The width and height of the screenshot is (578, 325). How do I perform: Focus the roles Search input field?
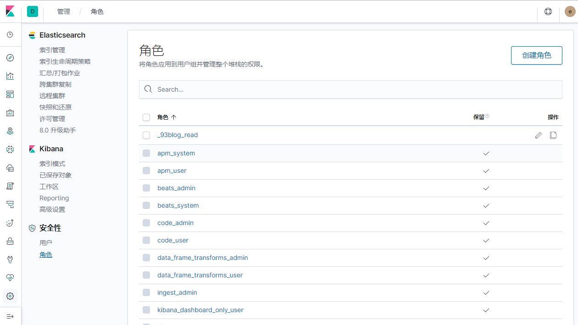tap(350, 89)
